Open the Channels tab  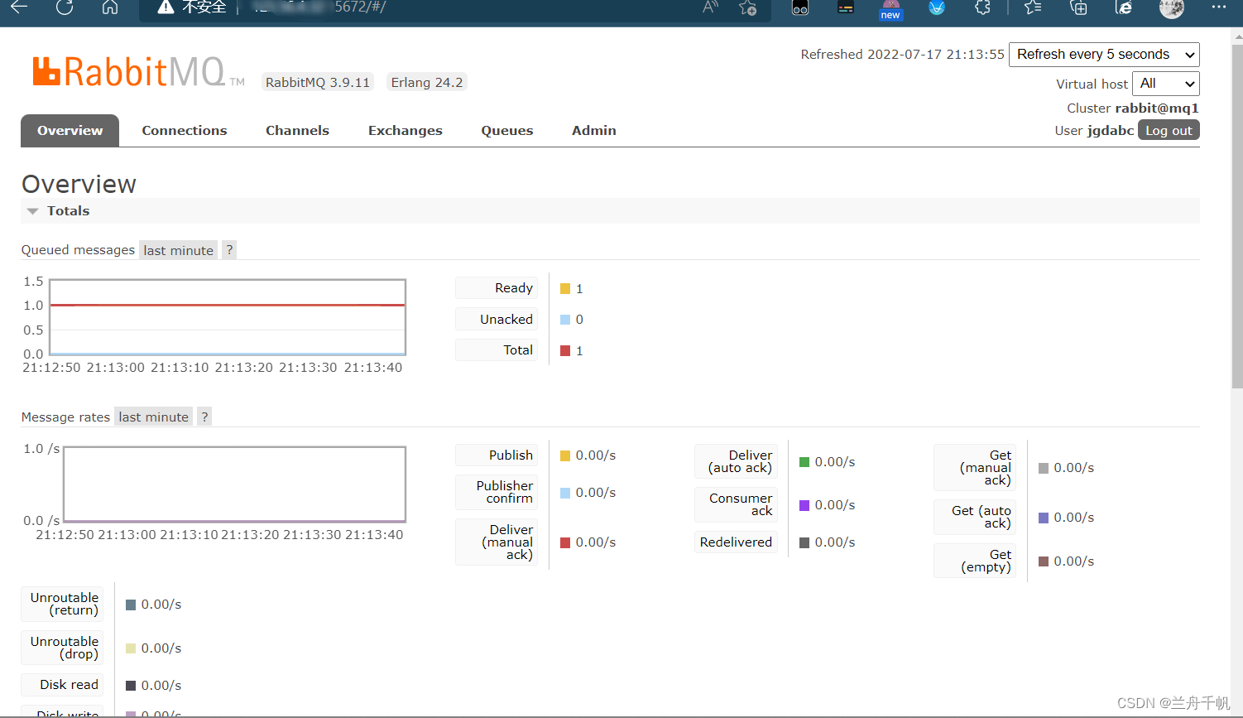tap(297, 130)
